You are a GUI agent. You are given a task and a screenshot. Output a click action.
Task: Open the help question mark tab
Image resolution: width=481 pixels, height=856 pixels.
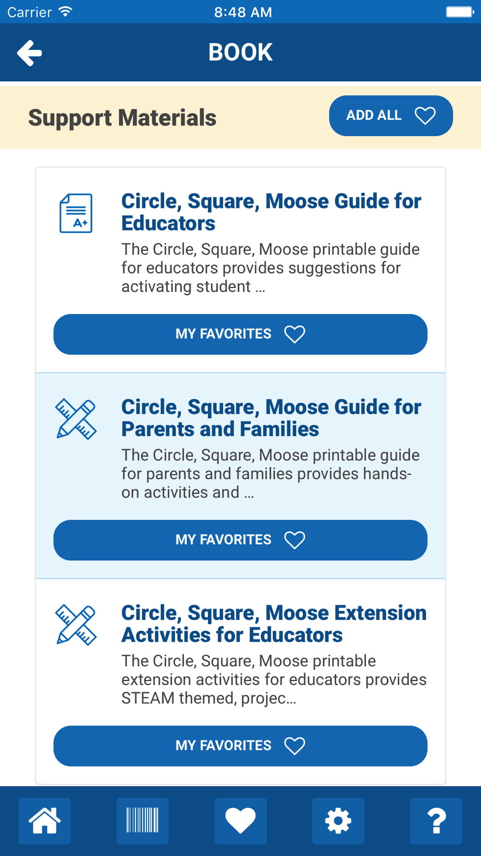point(436,821)
